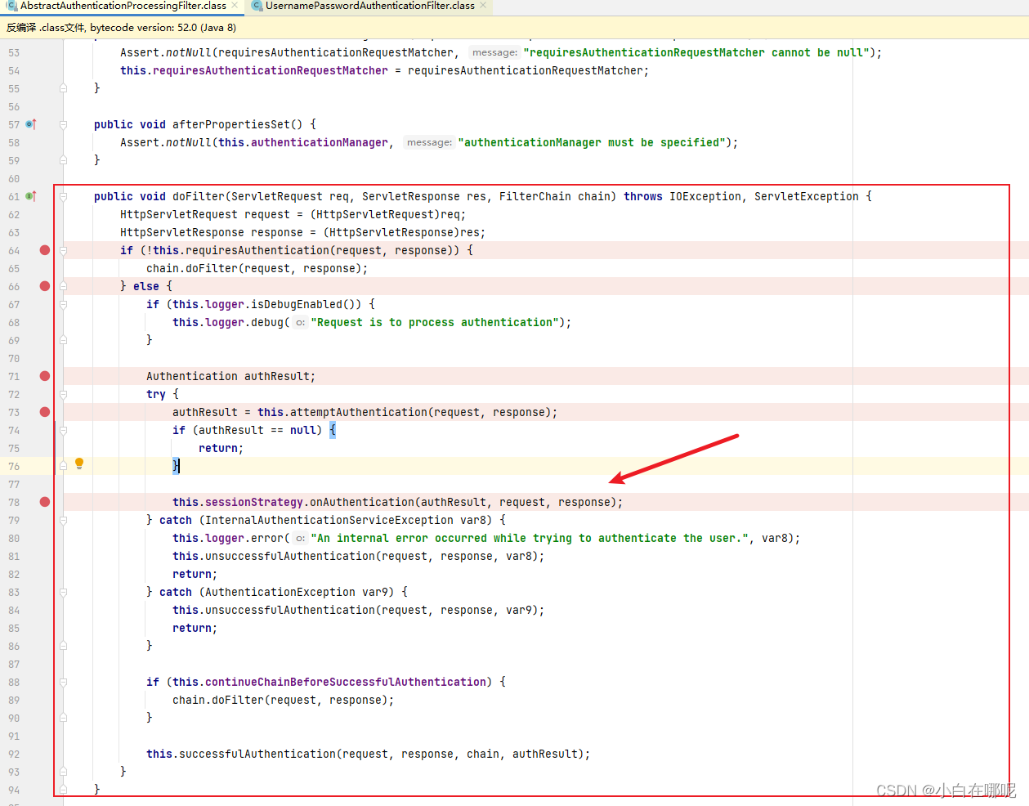Open the lightbulb quick-fix on line 76
This screenshot has height=806, width=1029.
79,463
